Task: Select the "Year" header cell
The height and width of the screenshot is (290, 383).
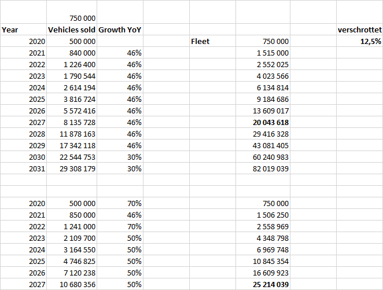Action: (23, 30)
